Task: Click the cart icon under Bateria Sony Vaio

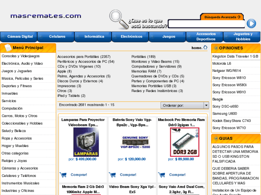Action: 112,175
